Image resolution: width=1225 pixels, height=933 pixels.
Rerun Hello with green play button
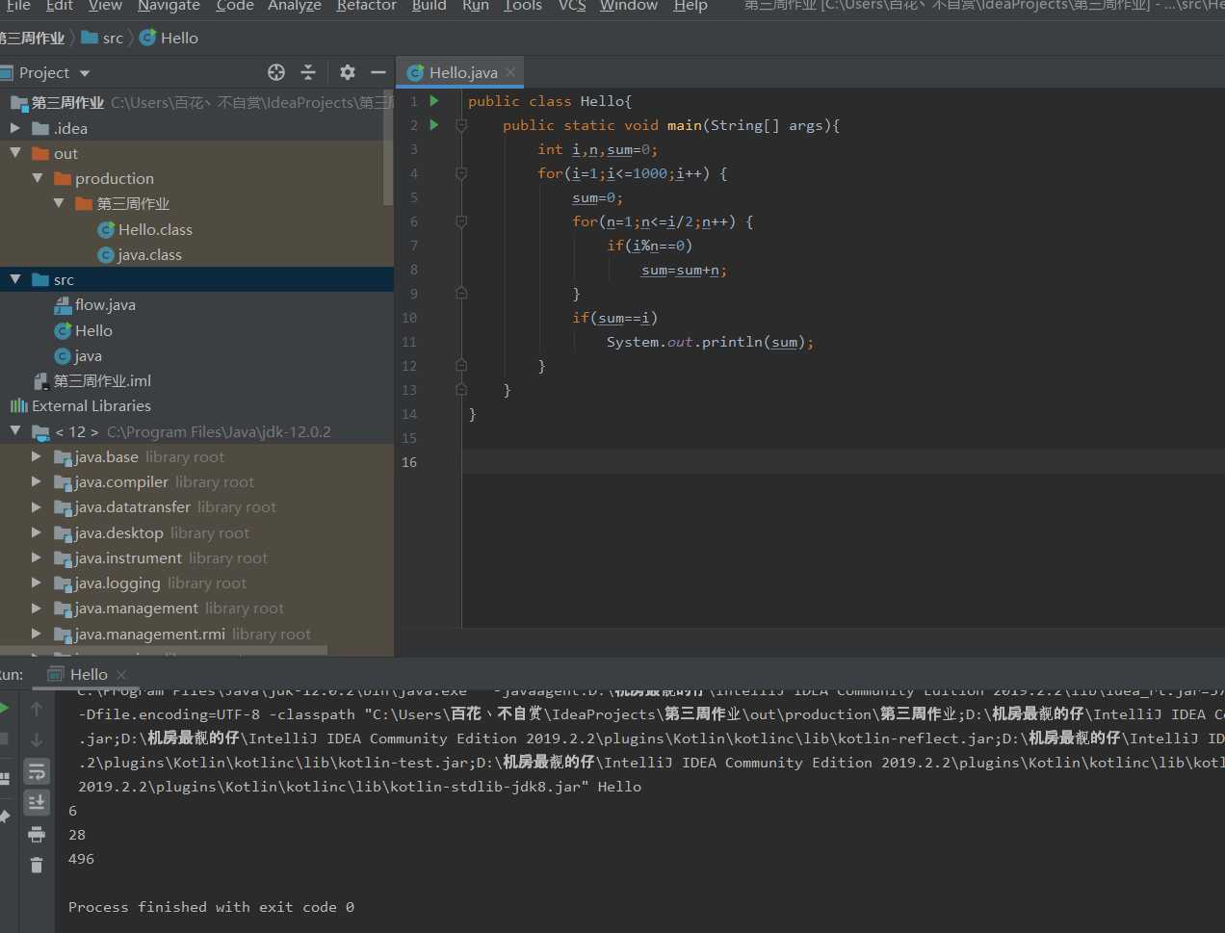click(4, 708)
